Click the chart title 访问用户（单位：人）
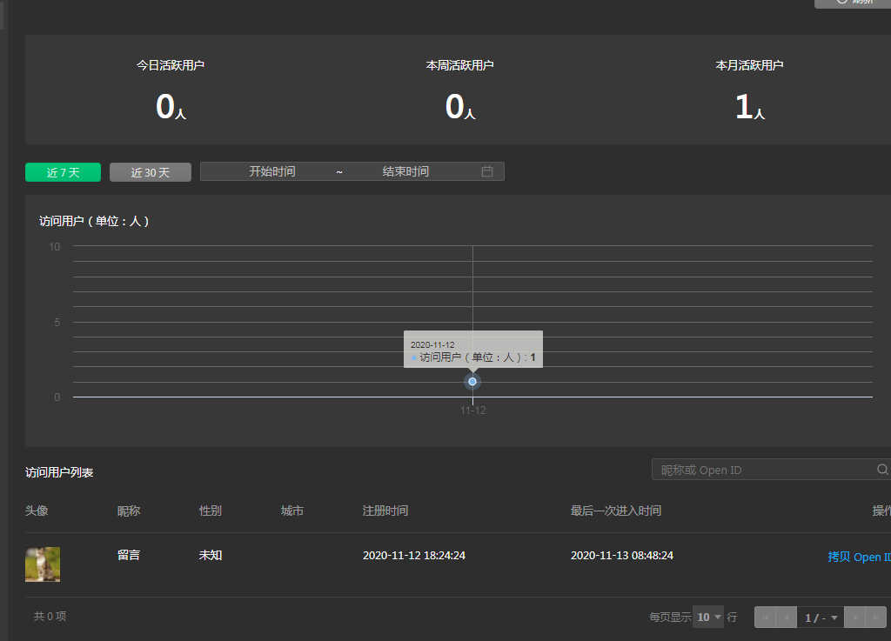This screenshot has width=891, height=641. (94, 221)
